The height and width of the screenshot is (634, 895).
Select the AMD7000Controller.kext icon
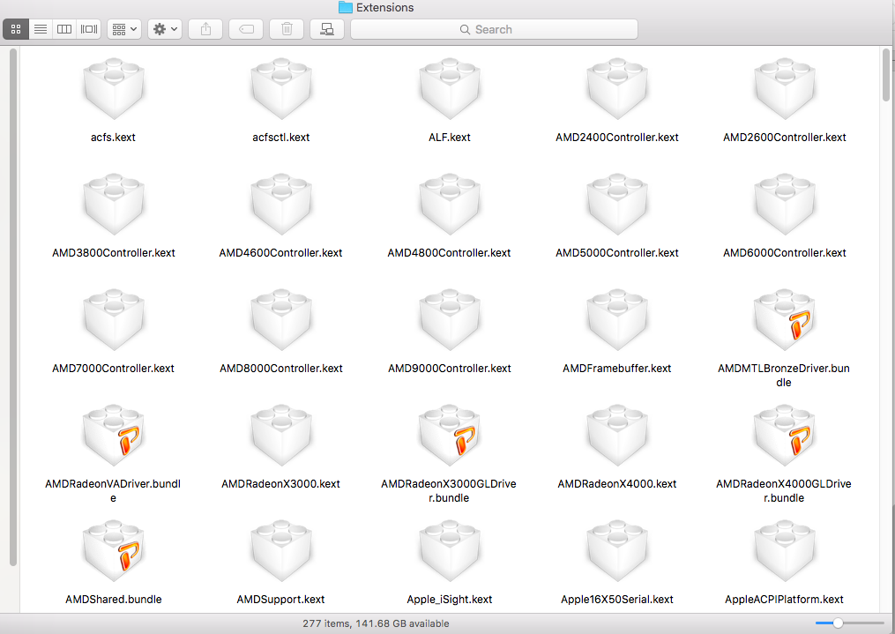(x=114, y=319)
